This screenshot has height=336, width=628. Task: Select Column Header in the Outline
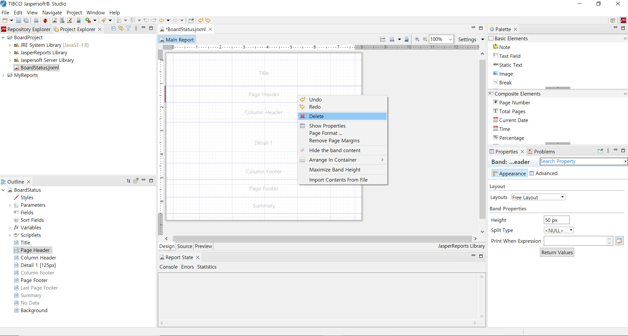tap(35, 258)
